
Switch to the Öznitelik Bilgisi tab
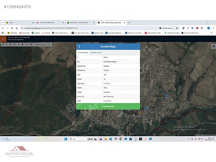83,53
